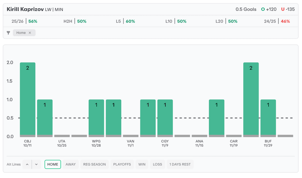Enable the REG SEASON filter
The width and height of the screenshot is (302, 178).
coord(94,164)
